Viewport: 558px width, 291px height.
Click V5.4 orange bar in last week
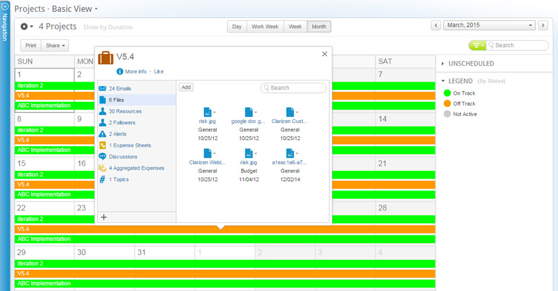(225, 274)
